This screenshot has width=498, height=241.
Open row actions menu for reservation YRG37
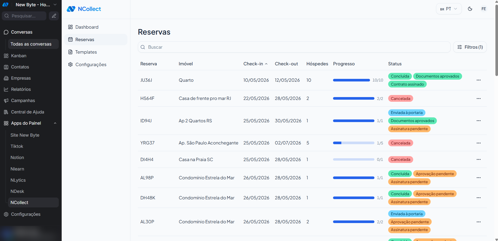(x=478, y=143)
